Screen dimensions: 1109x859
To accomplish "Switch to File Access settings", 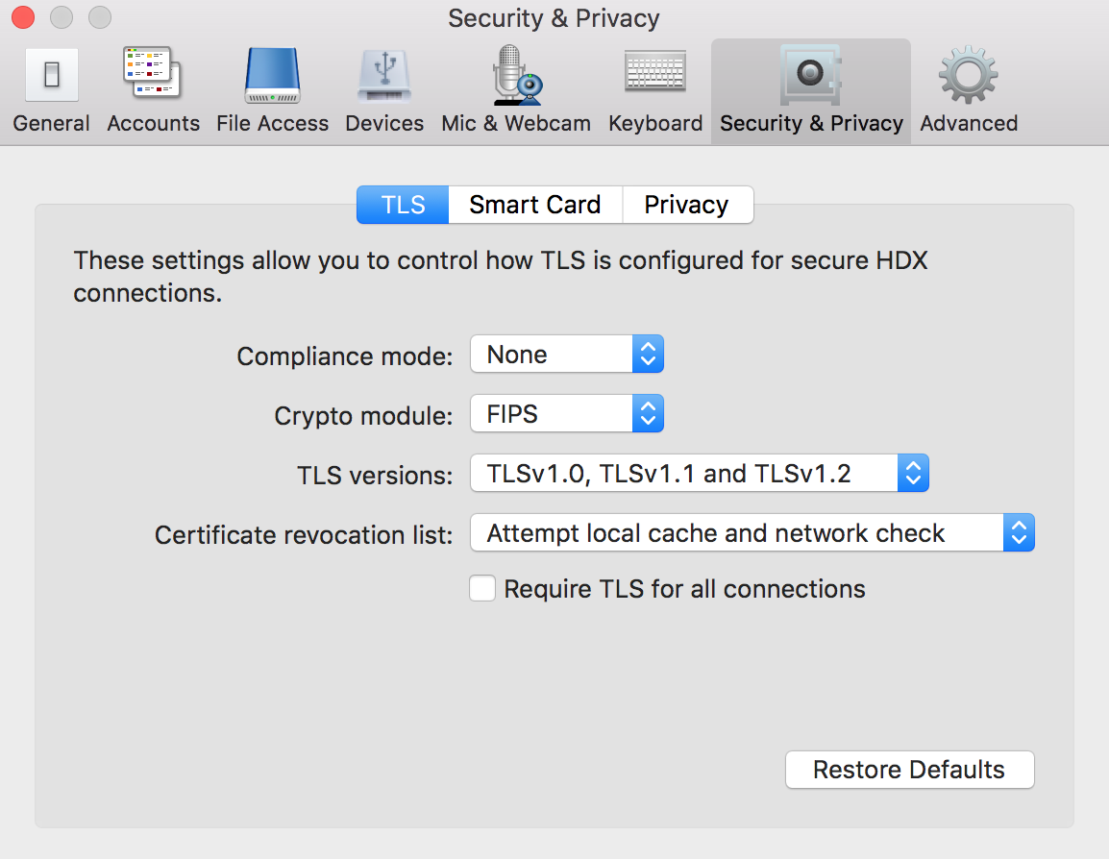I will [272, 92].
